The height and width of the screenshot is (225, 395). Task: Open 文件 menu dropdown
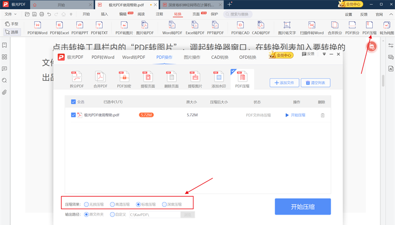[10, 14]
